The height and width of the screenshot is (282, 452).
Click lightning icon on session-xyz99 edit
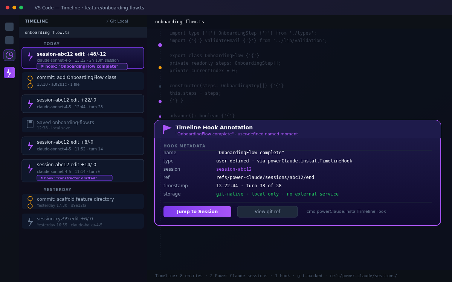point(30,222)
